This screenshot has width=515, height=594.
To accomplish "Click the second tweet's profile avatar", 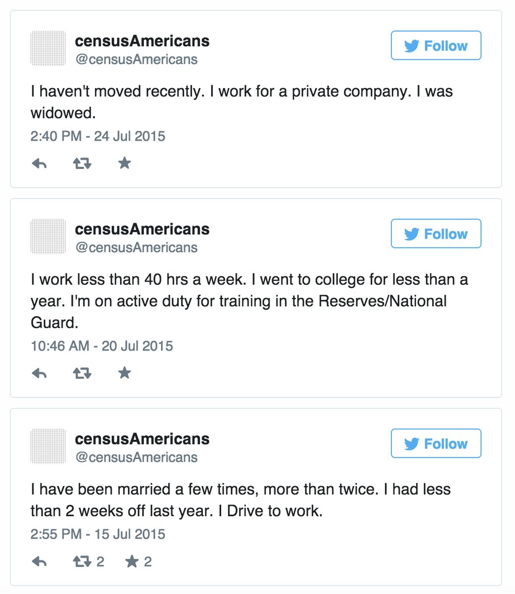I will coord(48,237).
